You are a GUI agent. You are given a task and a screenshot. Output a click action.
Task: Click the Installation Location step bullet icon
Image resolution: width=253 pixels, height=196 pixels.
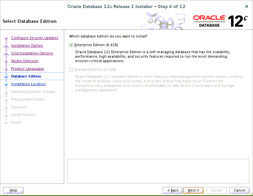(x=6, y=84)
